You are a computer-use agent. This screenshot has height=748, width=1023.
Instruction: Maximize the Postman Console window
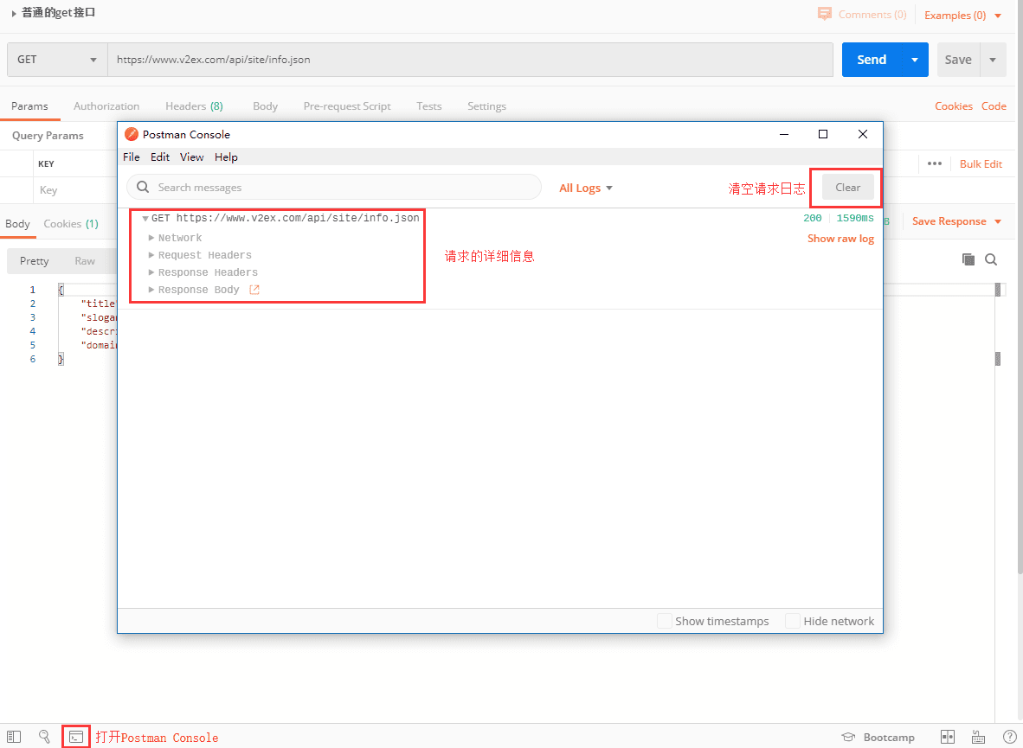(x=823, y=134)
